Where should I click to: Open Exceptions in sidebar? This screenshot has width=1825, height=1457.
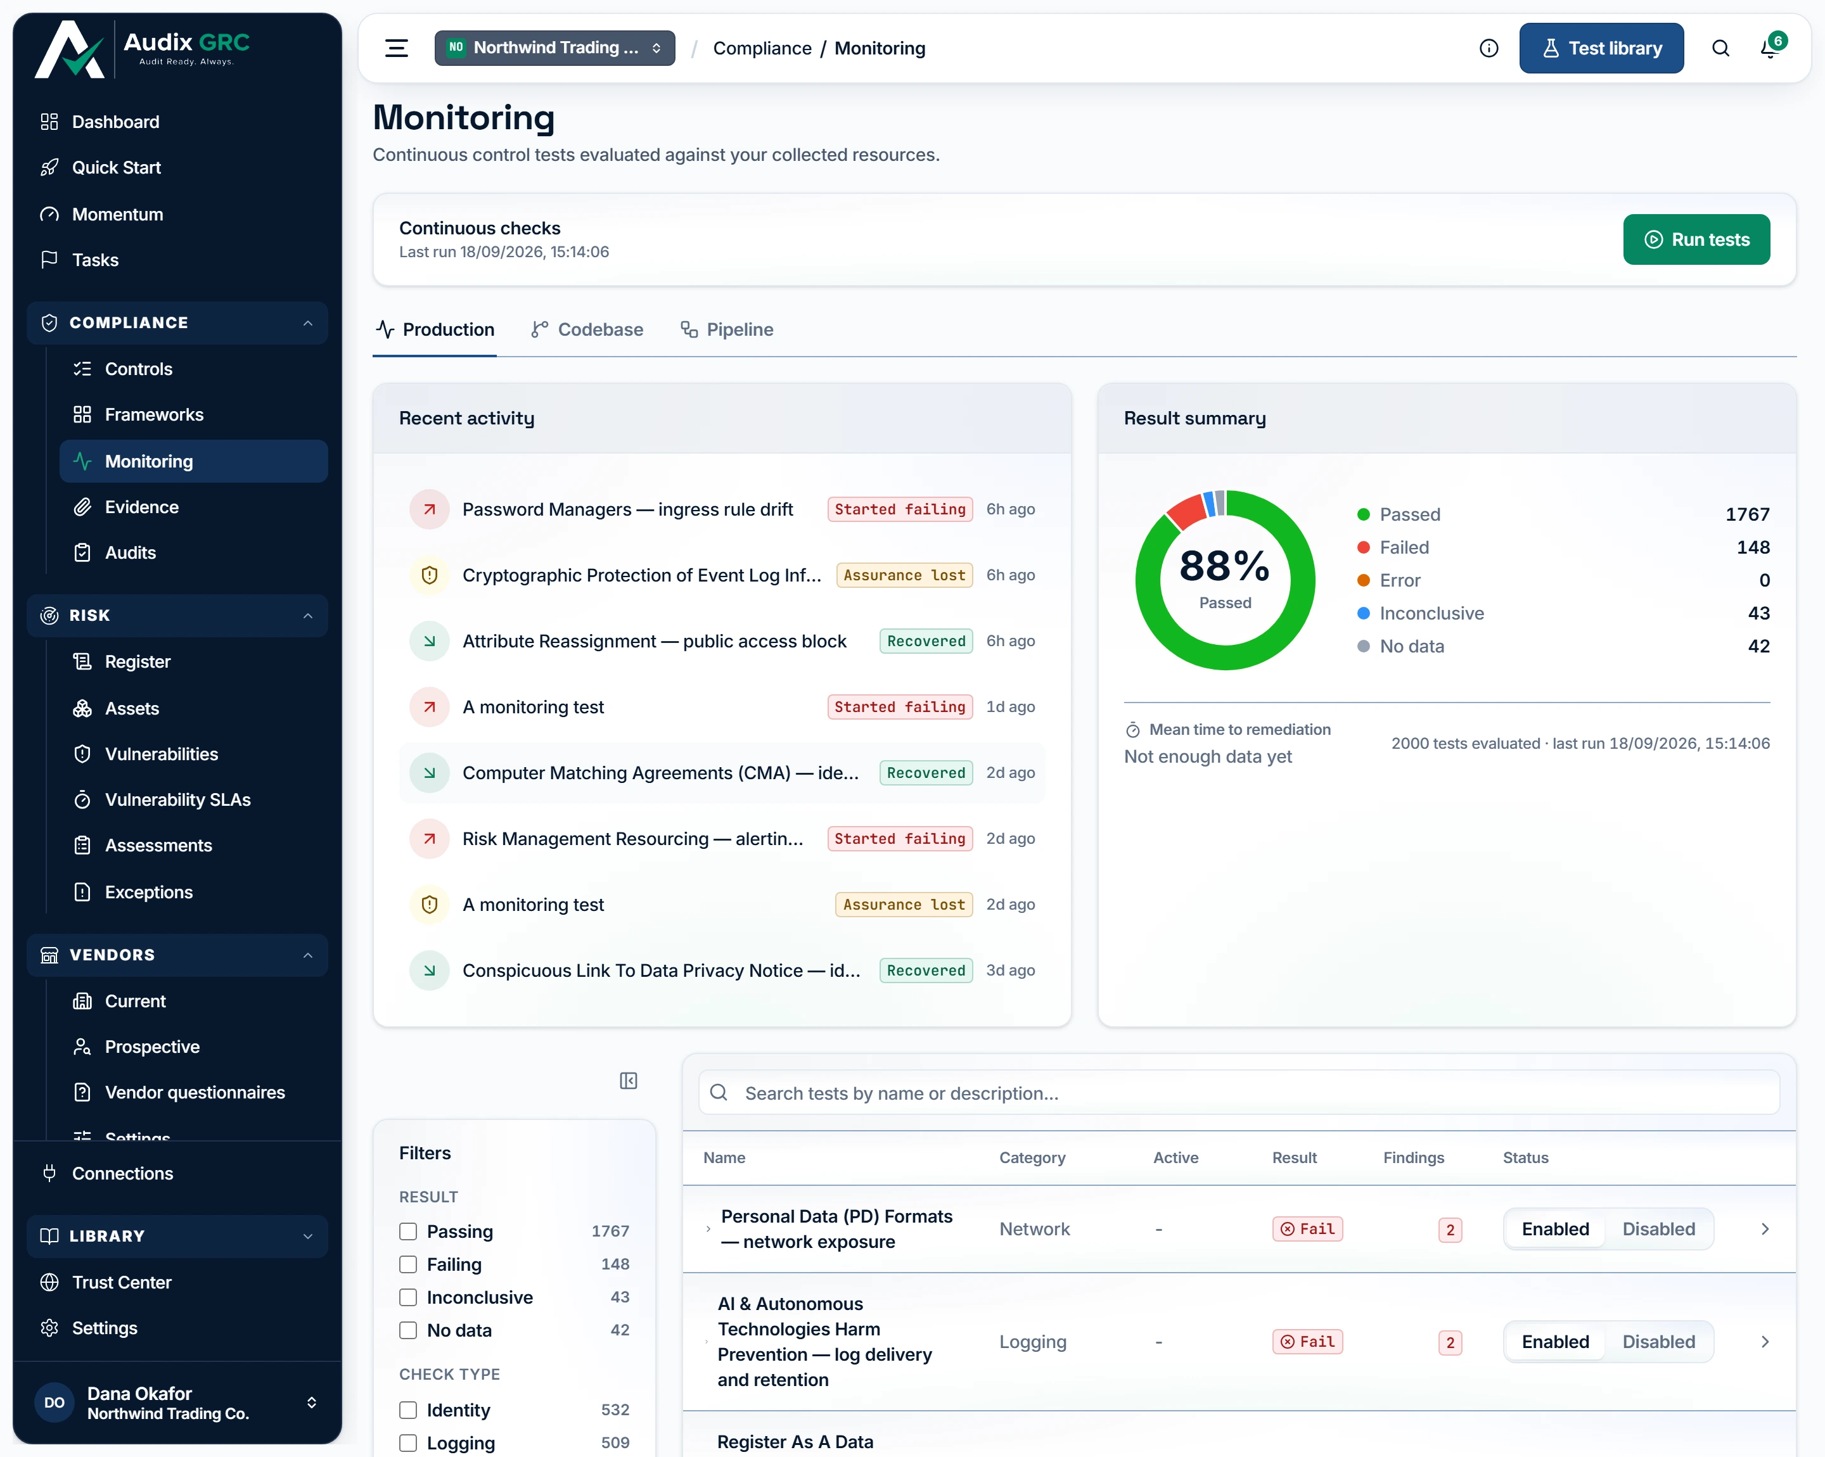[x=193, y=892]
